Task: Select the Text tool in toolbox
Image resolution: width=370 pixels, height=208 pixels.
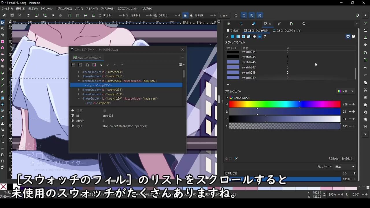Action: click(x=3, y=92)
